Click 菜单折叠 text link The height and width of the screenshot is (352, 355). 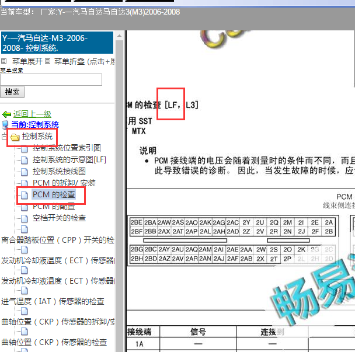click(69, 61)
